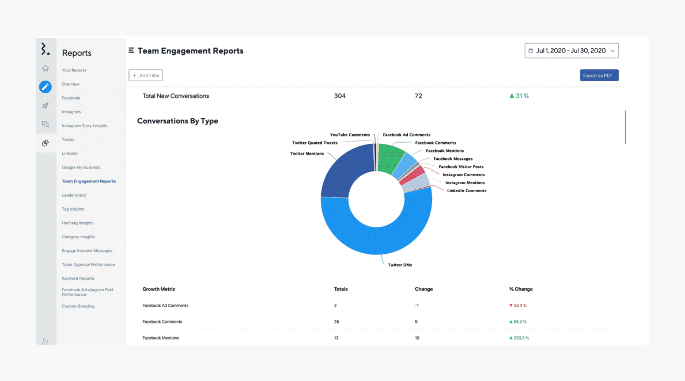Open the Leaderboard report

click(74, 195)
